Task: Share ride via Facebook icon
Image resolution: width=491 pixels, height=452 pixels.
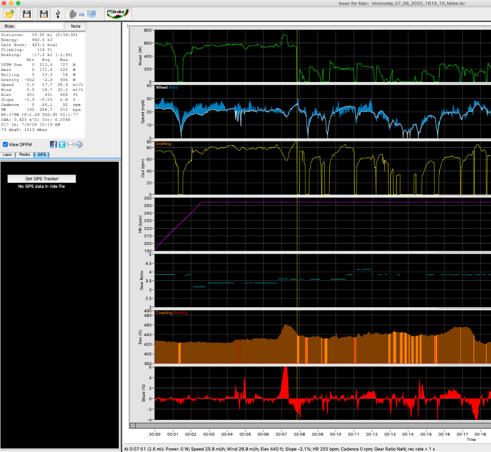Action: [x=54, y=144]
